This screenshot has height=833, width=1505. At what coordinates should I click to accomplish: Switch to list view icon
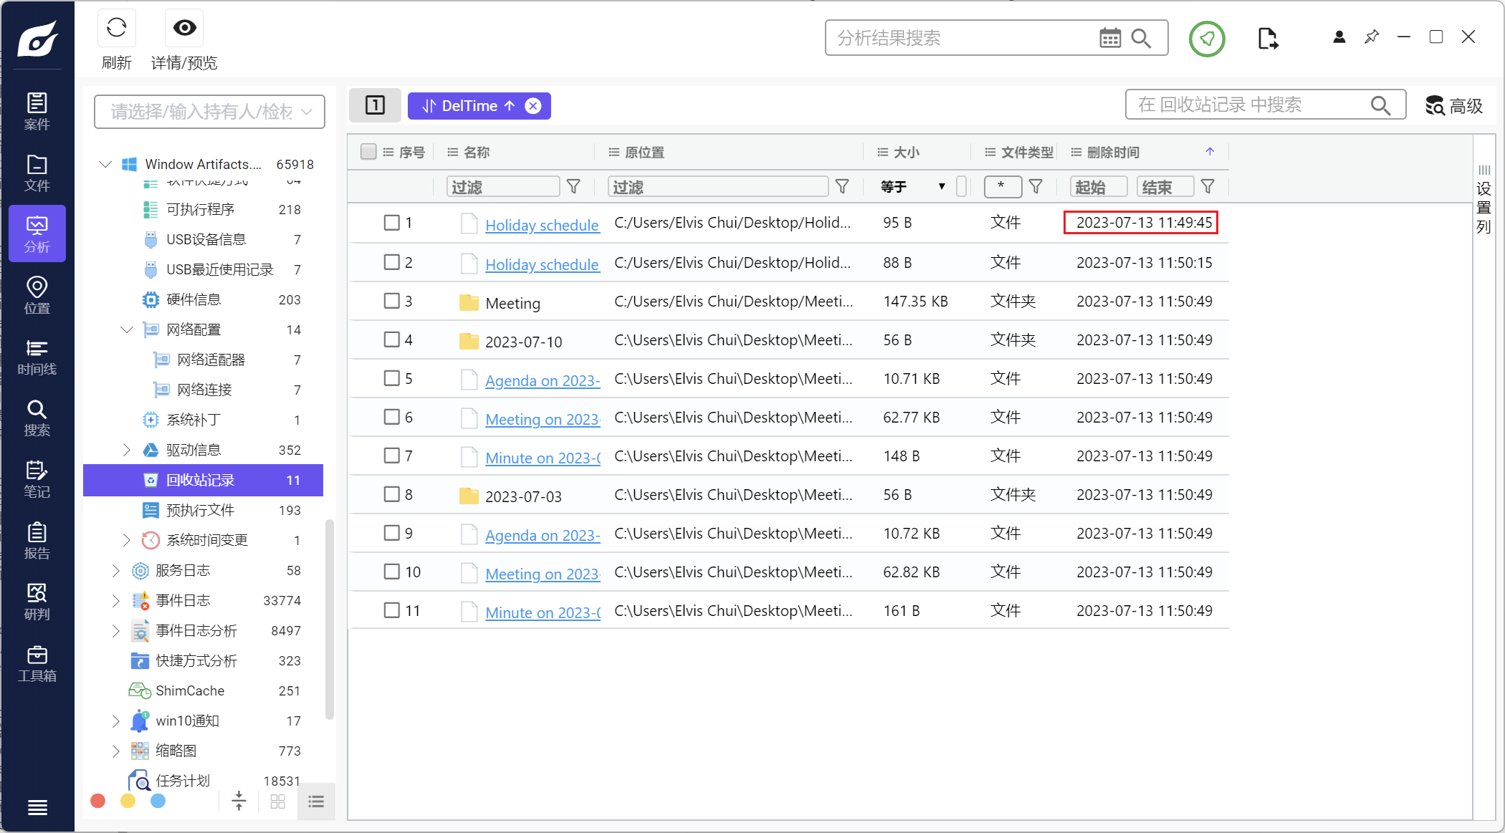pyautogui.click(x=316, y=801)
